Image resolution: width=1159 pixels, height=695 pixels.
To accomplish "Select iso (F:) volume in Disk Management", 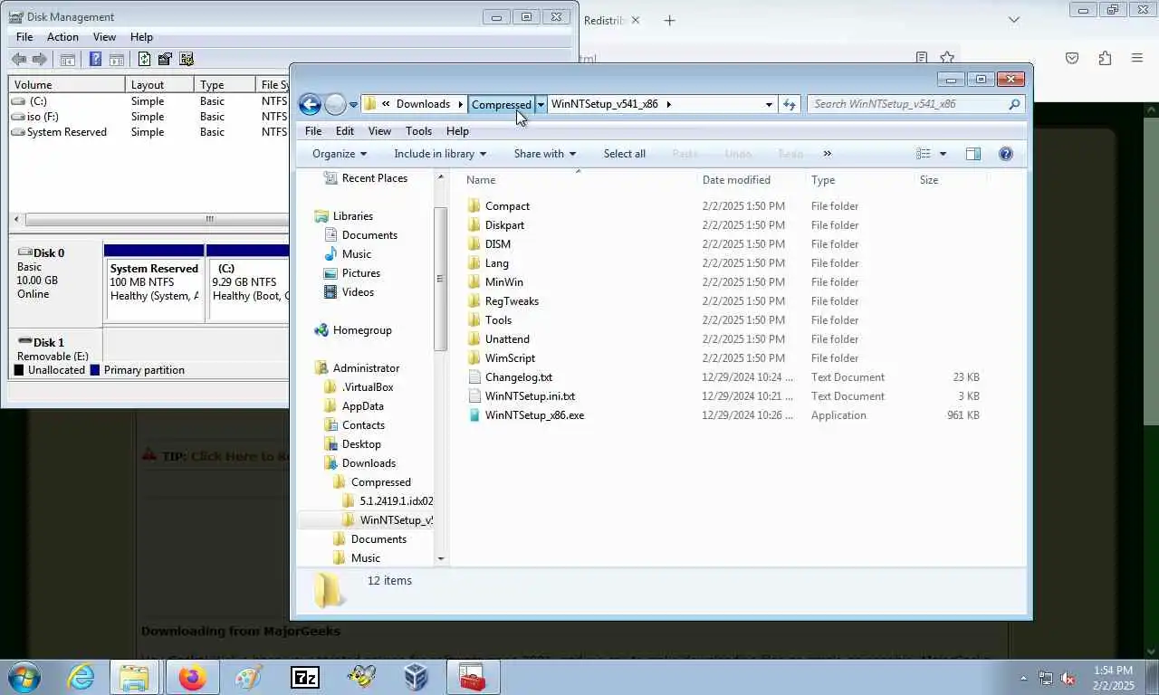I will point(43,117).
